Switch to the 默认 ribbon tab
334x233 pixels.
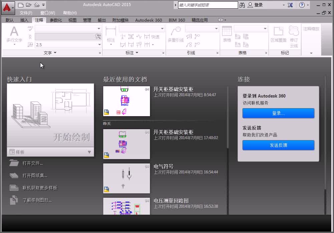[10, 20]
